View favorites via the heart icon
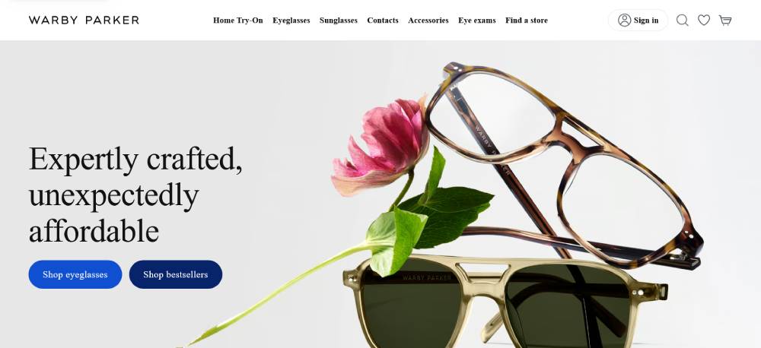761x348 pixels. pyautogui.click(x=704, y=21)
